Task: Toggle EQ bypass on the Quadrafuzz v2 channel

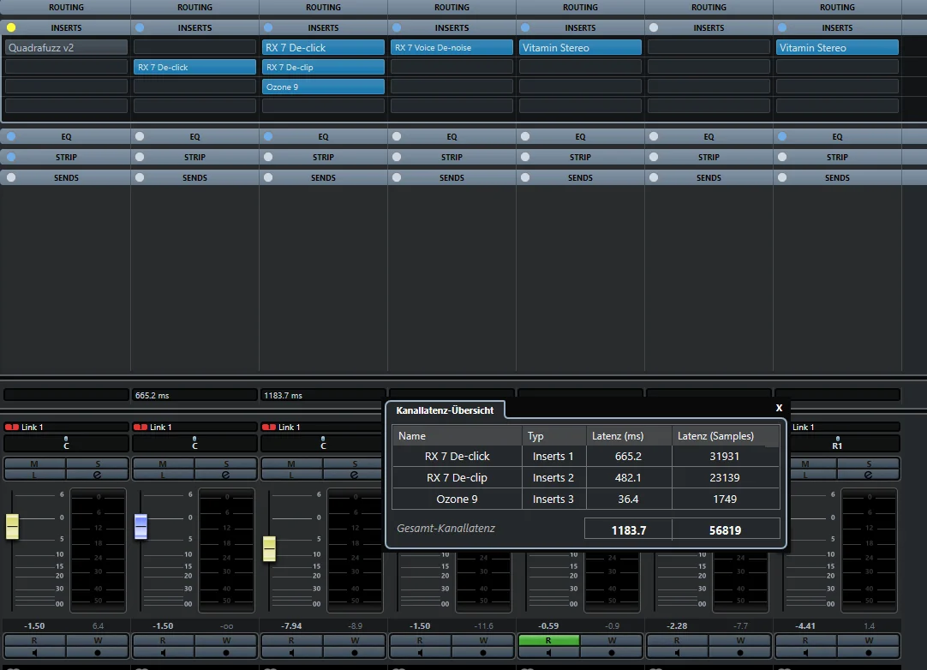Action: pos(11,136)
